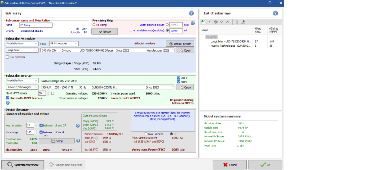
Task: Select the Max. in data radio option
Action: click(146, 134)
